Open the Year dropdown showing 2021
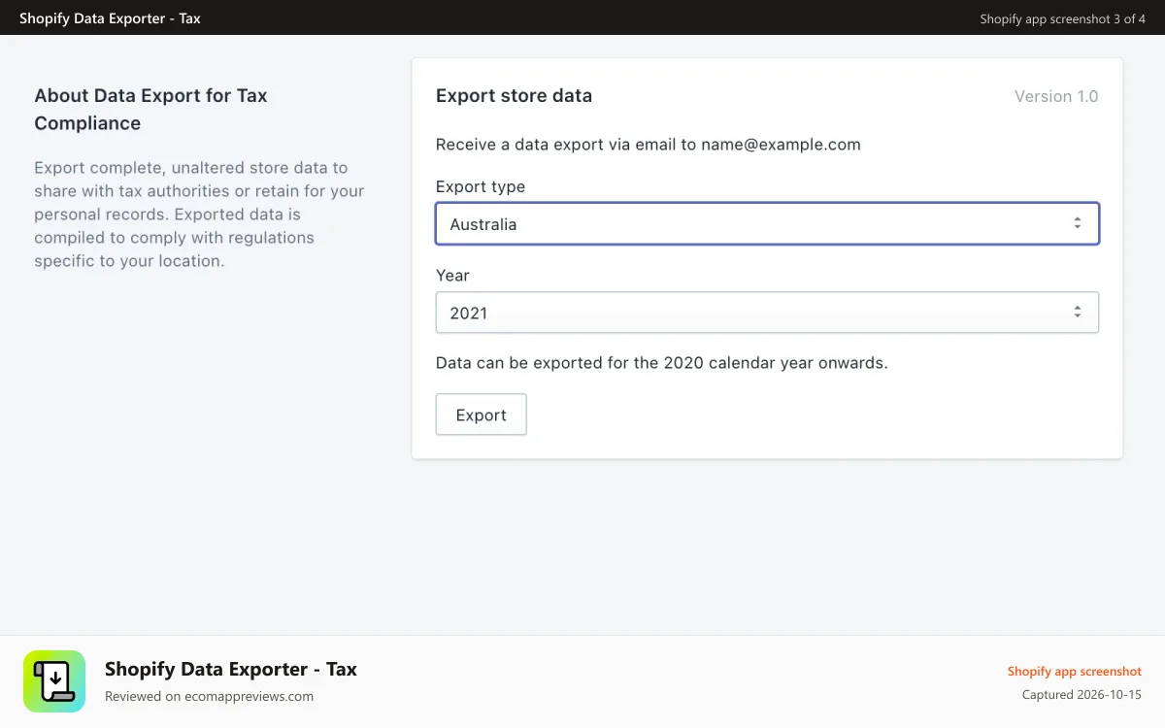1165x728 pixels. 767,313
